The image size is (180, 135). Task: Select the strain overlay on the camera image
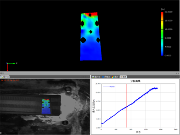pyautogui.click(x=46, y=106)
